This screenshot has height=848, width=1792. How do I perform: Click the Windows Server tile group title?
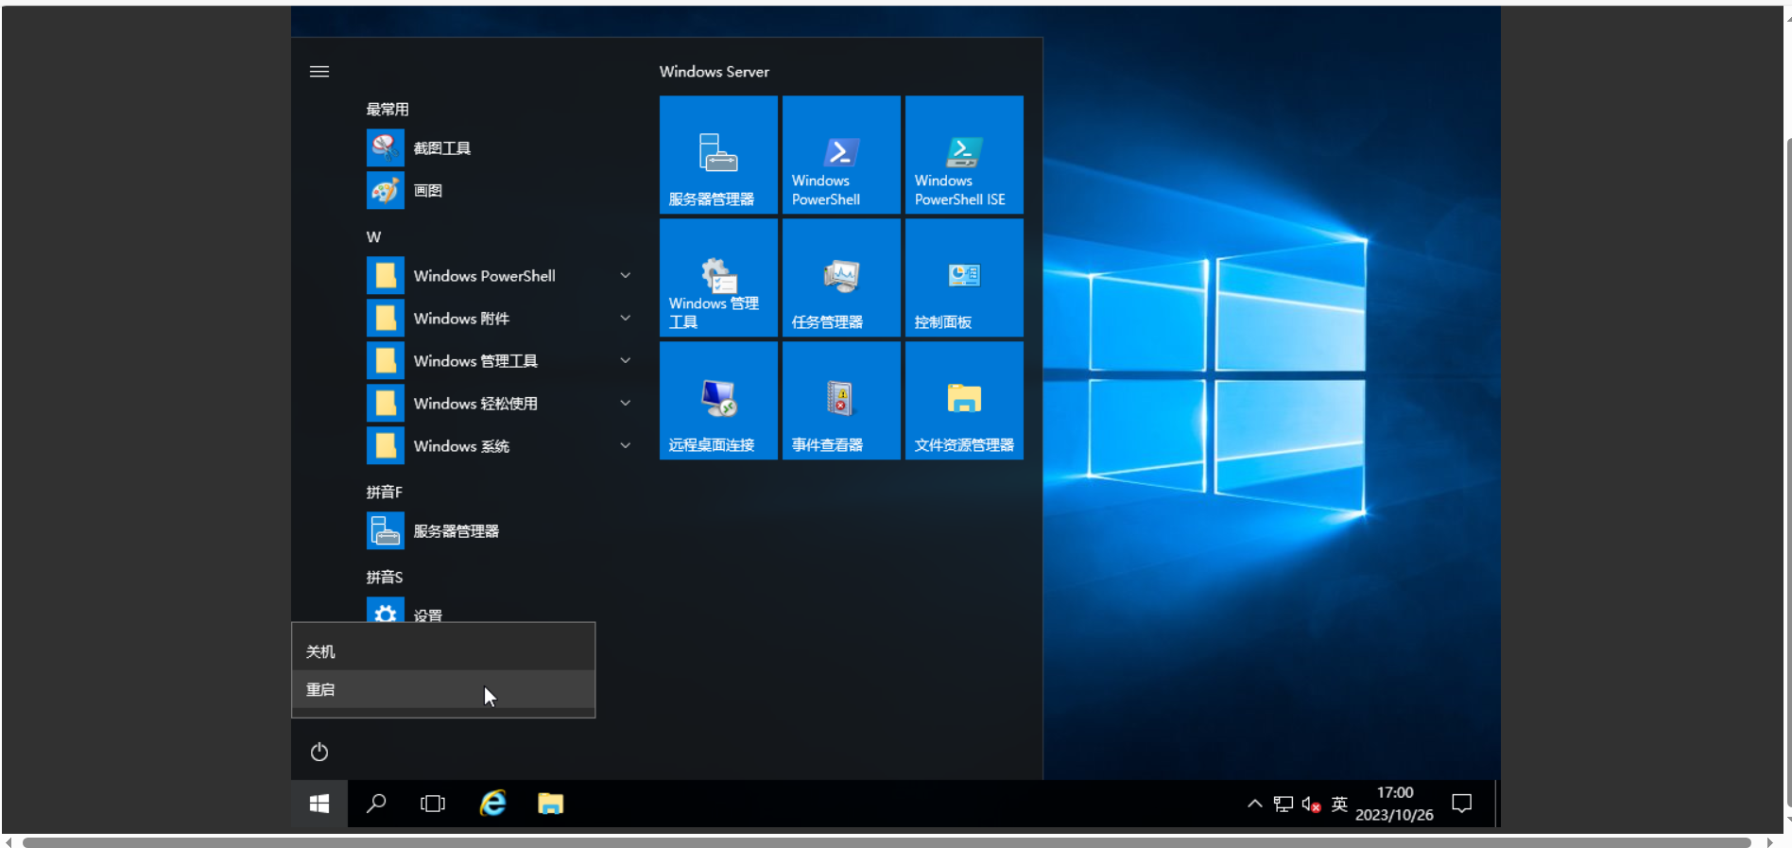click(x=715, y=72)
